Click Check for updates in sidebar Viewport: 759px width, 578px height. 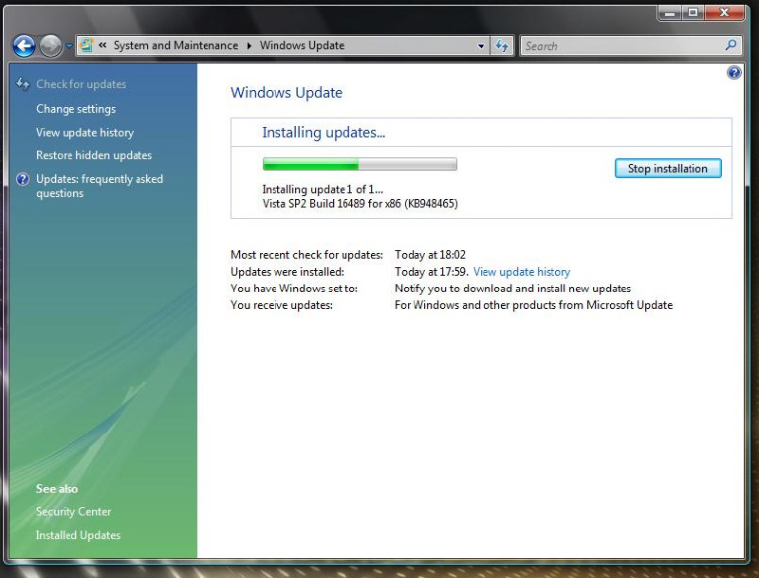point(82,84)
